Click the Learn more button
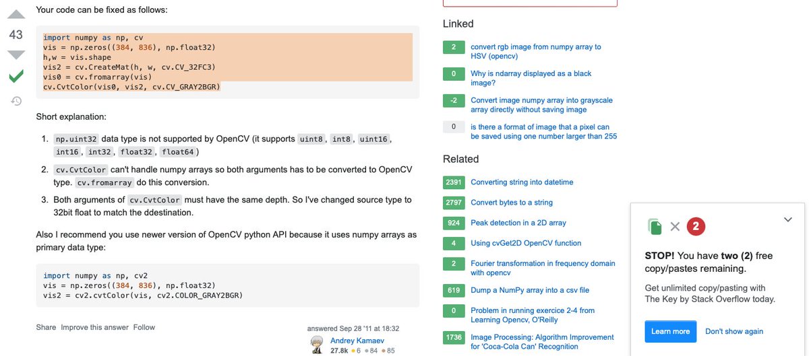The height and width of the screenshot is (356, 809). [x=670, y=331]
